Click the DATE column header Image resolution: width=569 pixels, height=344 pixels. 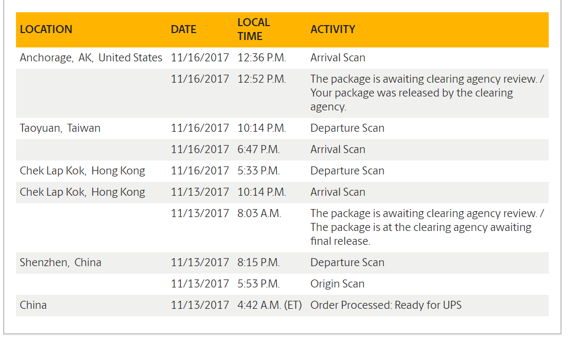click(x=183, y=29)
